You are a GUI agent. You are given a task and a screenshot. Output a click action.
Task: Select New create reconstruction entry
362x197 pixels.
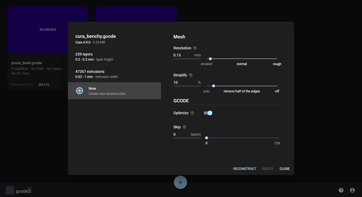coord(114,91)
